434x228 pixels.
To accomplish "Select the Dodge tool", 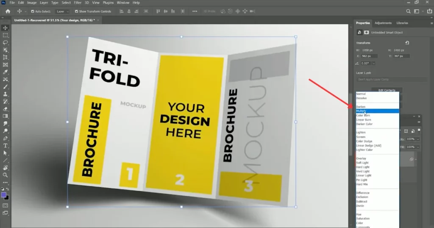I will click(x=5, y=131).
